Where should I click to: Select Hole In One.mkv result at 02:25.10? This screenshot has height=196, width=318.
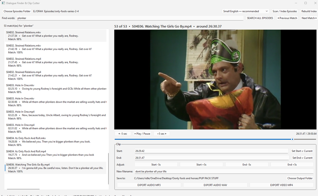pos(56,89)
